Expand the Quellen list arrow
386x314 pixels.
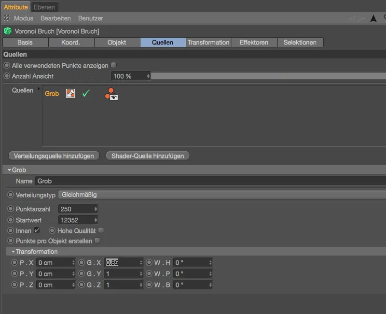pyautogui.click(x=39, y=89)
